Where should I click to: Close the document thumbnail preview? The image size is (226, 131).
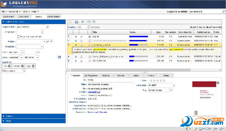coord(218,83)
